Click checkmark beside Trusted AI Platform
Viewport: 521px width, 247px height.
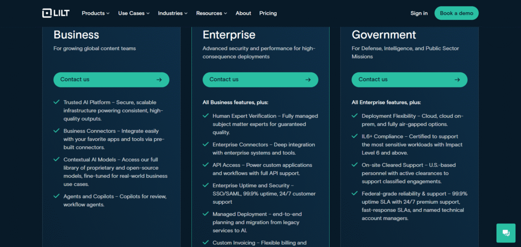tap(56, 102)
